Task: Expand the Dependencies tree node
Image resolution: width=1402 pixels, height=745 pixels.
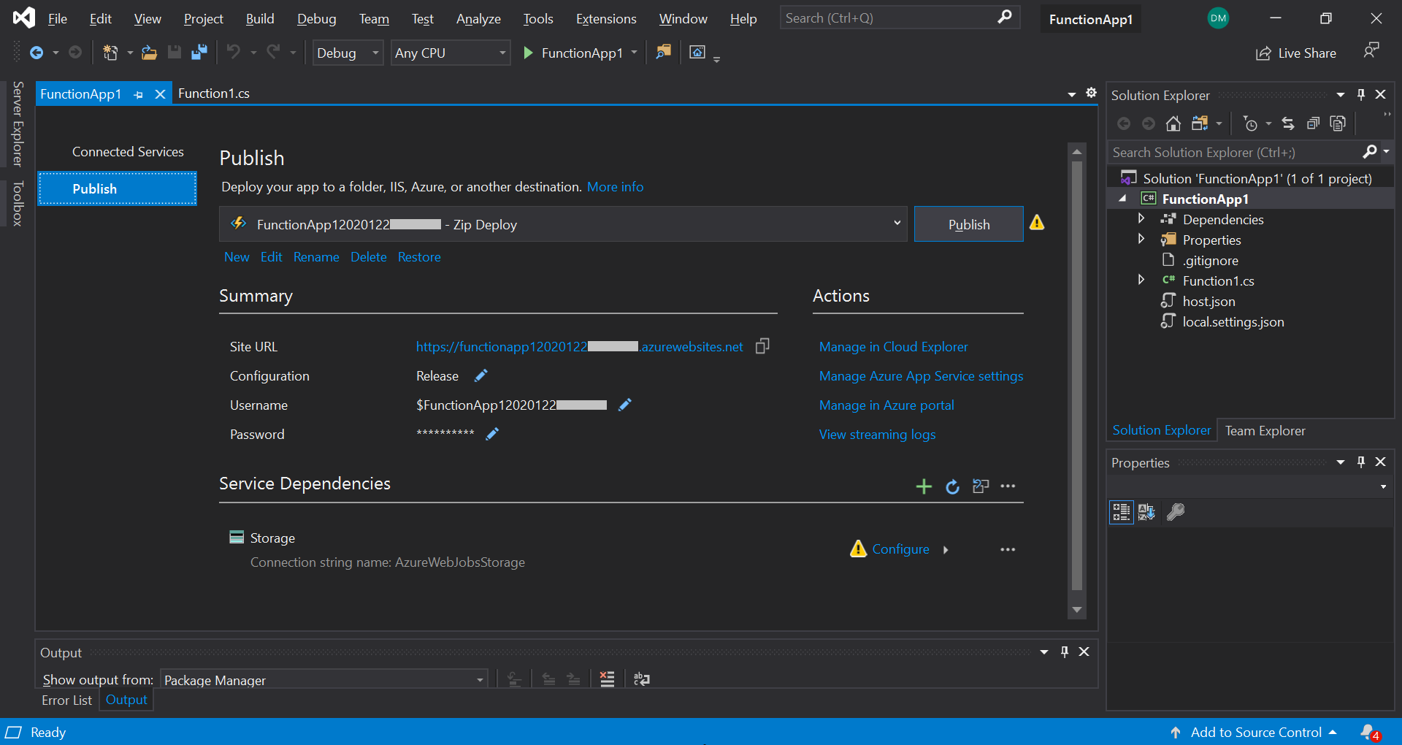Action: [x=1141, y=218]
